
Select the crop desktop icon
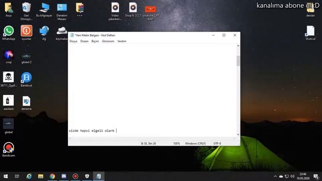(9, 57)
